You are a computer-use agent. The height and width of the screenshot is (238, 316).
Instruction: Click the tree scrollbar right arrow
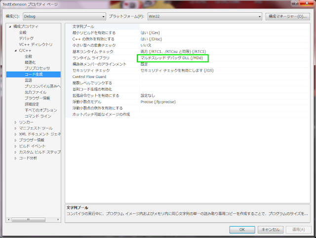(x=58, y=219)
